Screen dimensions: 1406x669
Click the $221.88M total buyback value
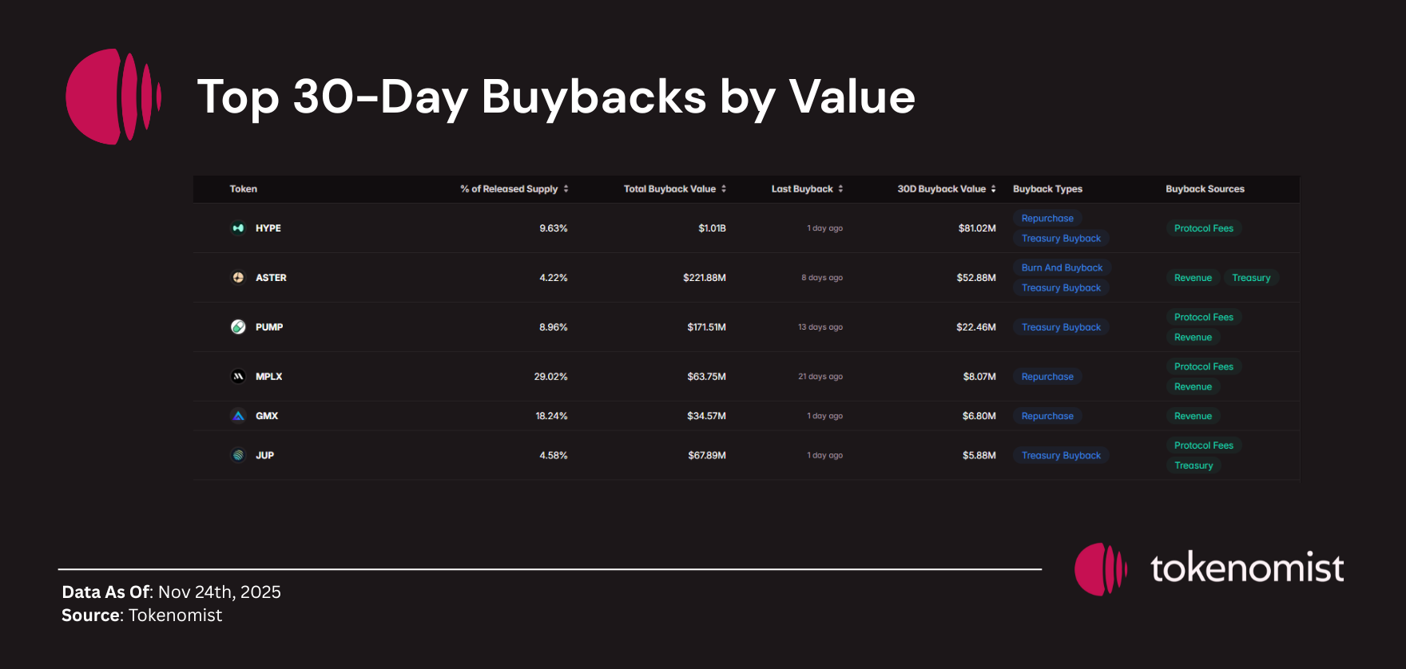(704, 278)
